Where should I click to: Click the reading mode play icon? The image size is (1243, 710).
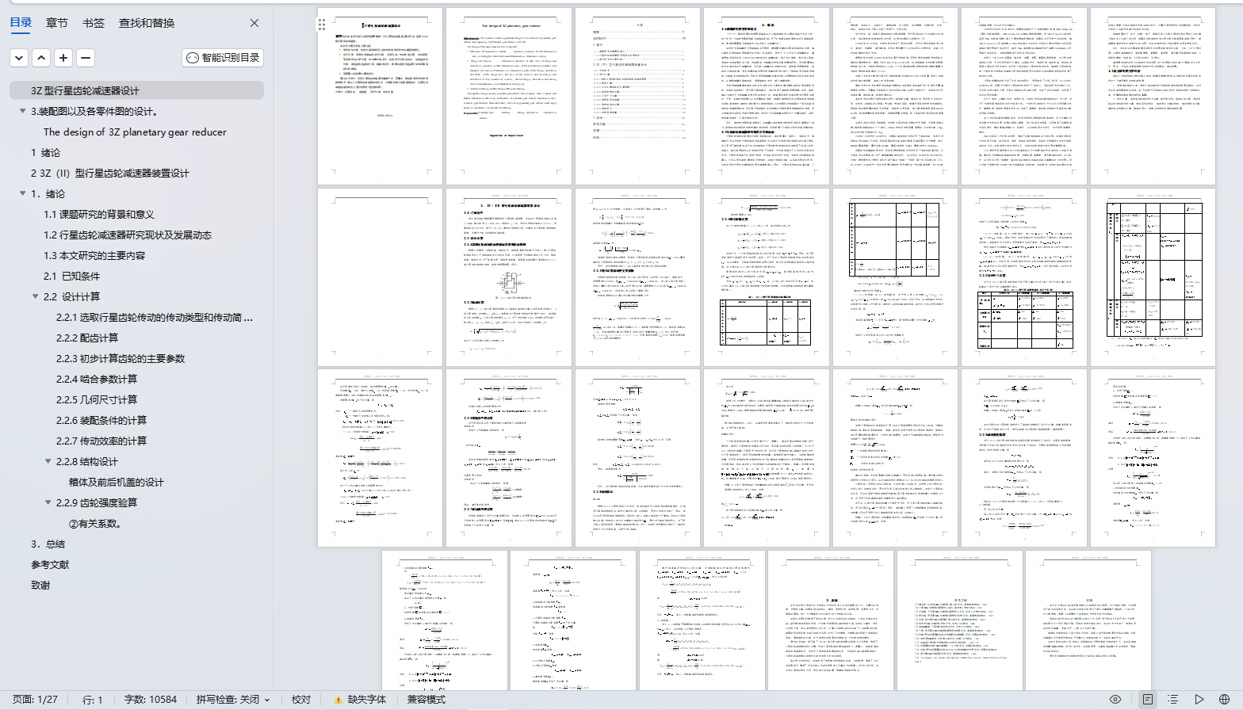[1199, 700]
